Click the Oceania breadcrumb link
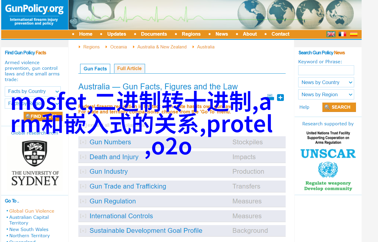This screenshot has width=378, height=242. [119, 47]
